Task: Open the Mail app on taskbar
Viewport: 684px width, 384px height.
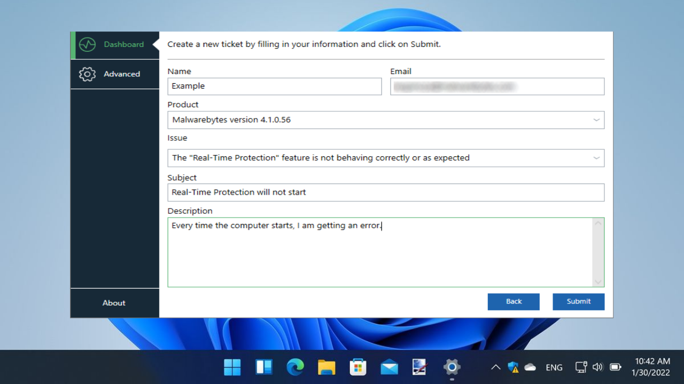Action: pyautogui.click(x=389, y=367)
